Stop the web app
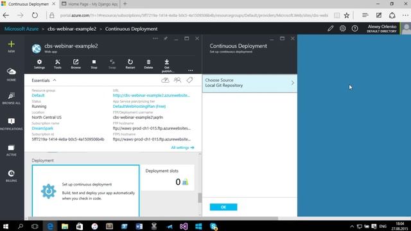The image size is (411, 231). click(94, 64)
